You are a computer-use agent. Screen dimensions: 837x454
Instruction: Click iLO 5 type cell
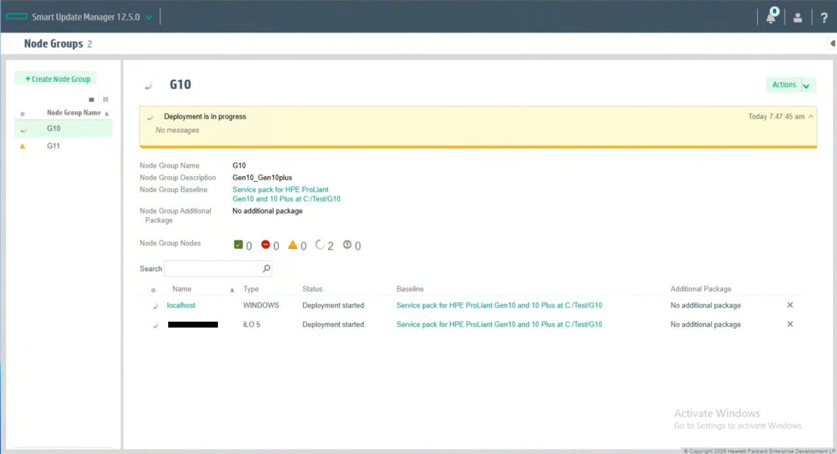251,324
